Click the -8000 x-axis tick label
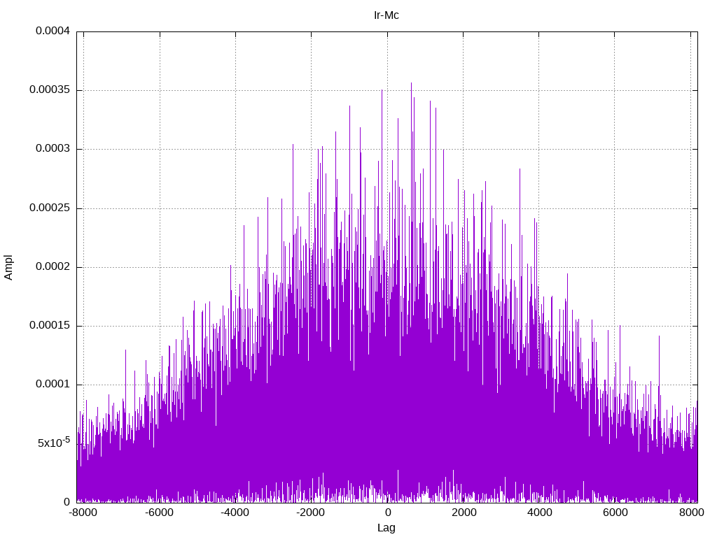The image size is (717, 537). pos(83,513)
